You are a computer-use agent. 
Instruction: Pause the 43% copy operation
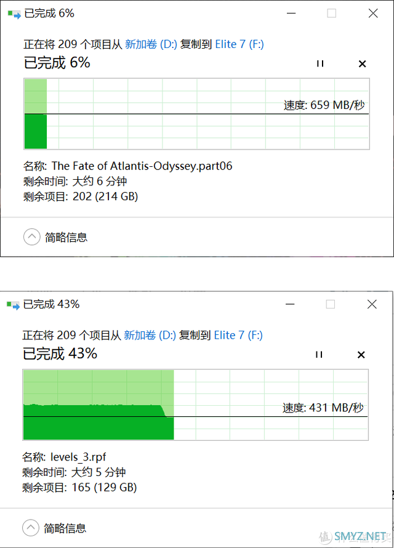coord(319,355)
